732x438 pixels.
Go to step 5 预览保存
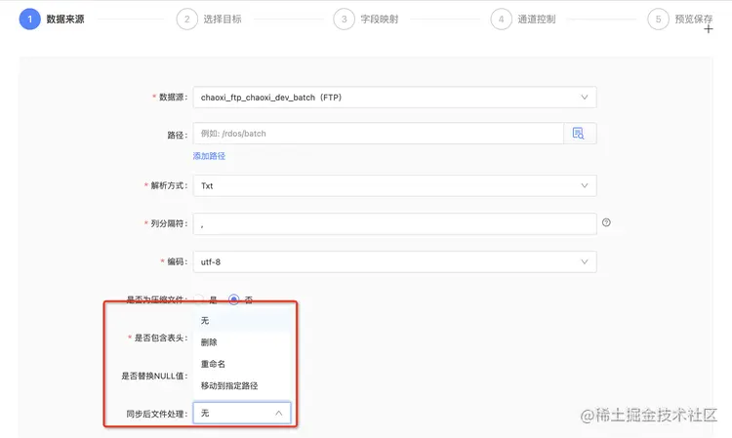[680, 20]
